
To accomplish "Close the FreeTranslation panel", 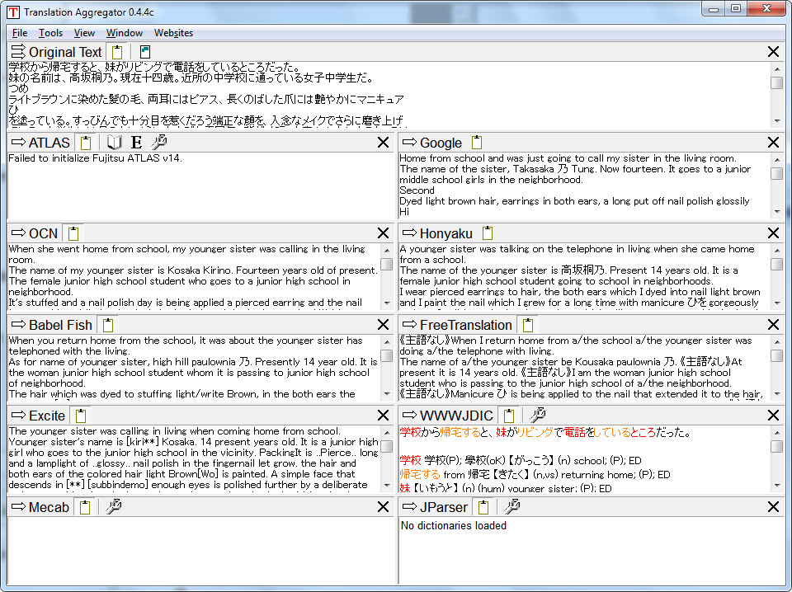I will (773, 325).
